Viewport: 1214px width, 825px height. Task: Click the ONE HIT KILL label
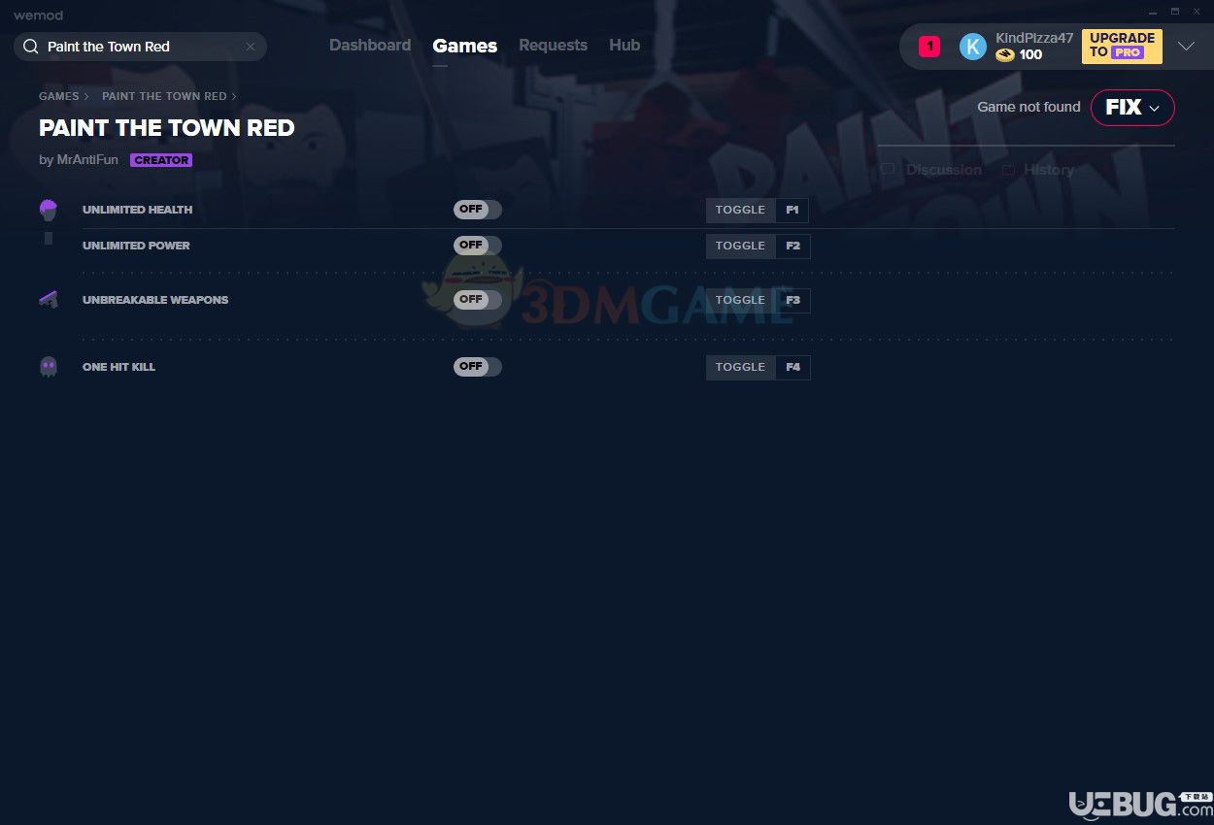click(x=118, y=367)
